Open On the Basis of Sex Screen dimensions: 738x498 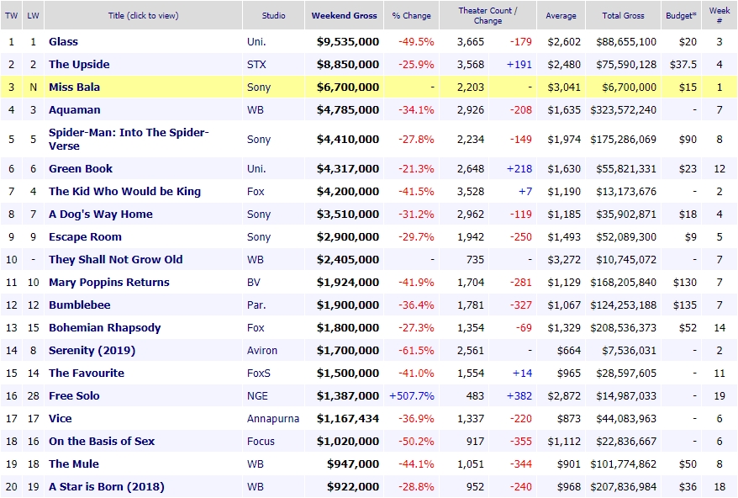point(102,441)
